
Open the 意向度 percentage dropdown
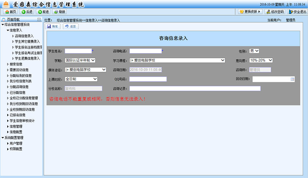pyautogui.click(x=261, y=60)
